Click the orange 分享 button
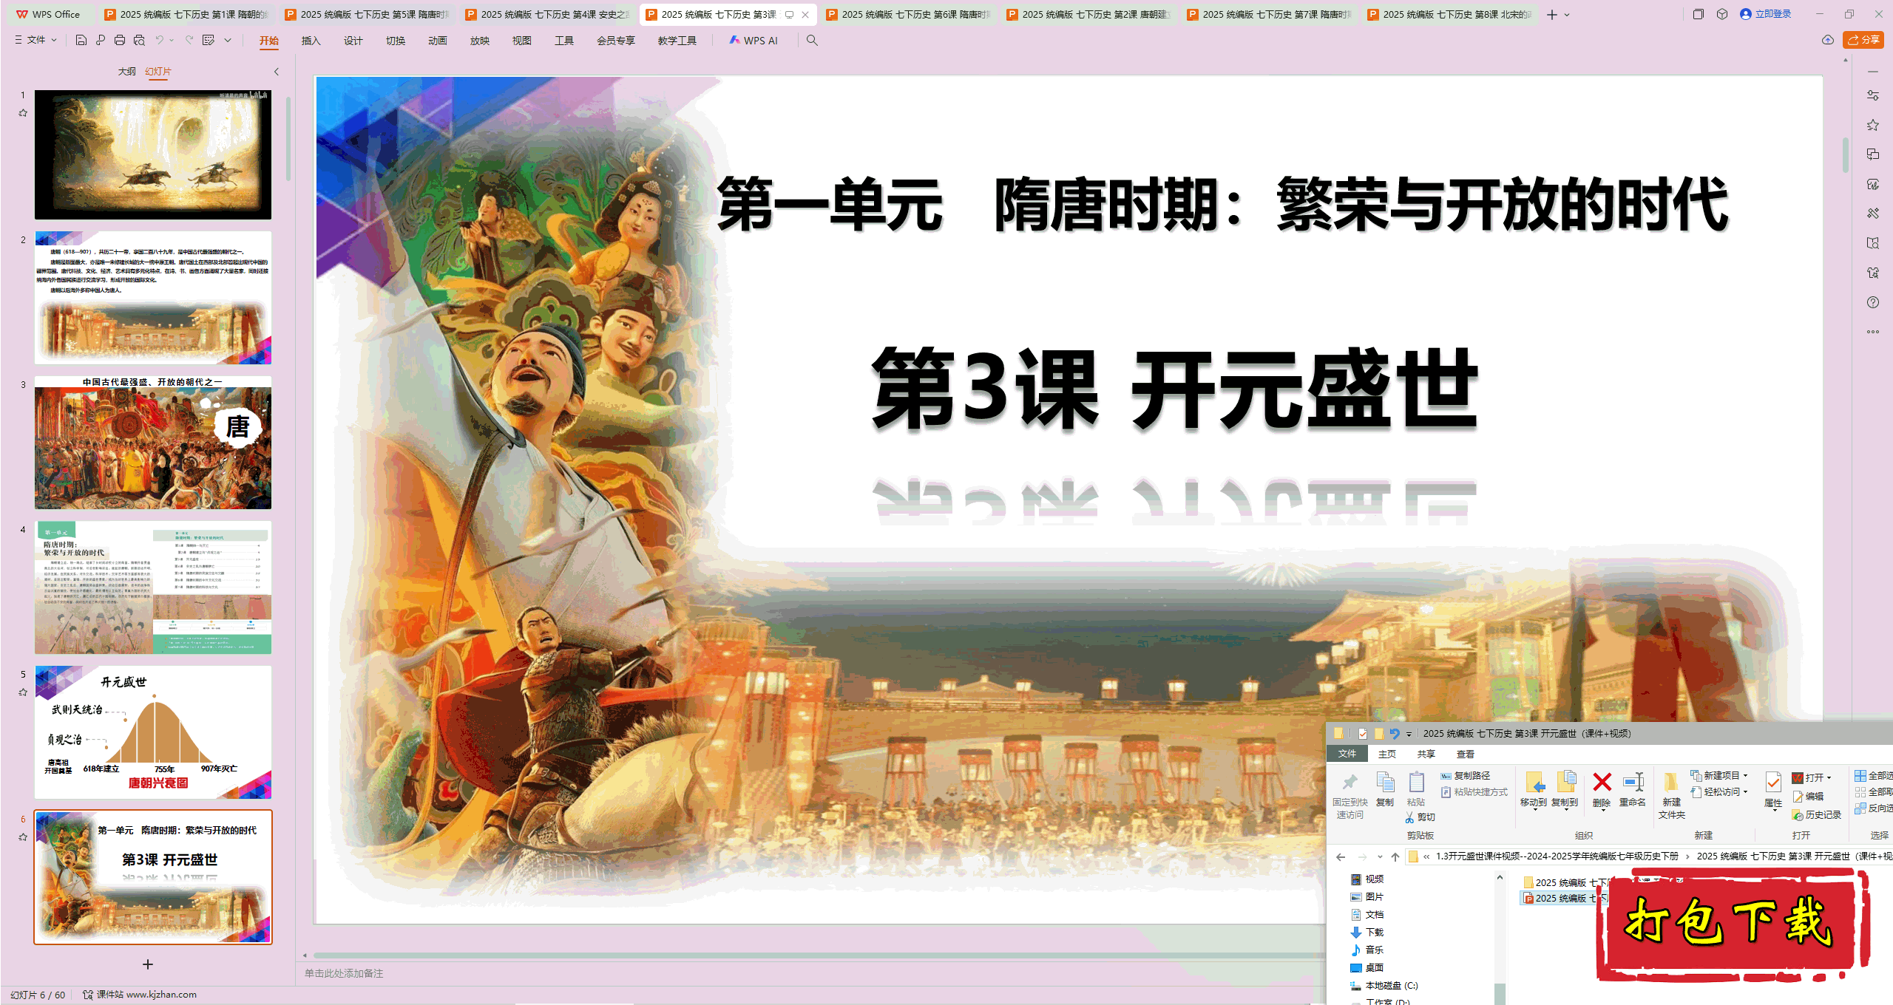This screenshot has height=1005, width=1893. tap(1863, 40)
